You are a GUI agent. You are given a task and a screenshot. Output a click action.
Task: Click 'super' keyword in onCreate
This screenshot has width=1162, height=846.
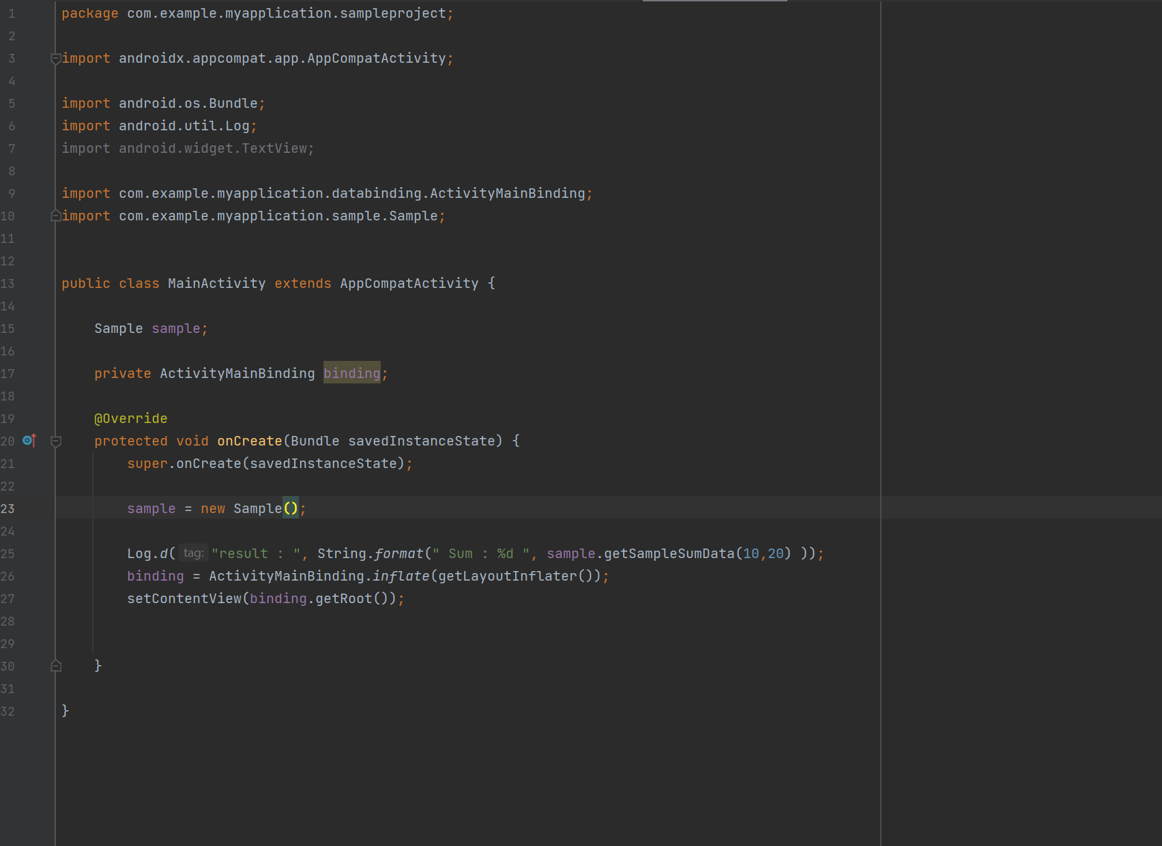click(x=147, y=463)
